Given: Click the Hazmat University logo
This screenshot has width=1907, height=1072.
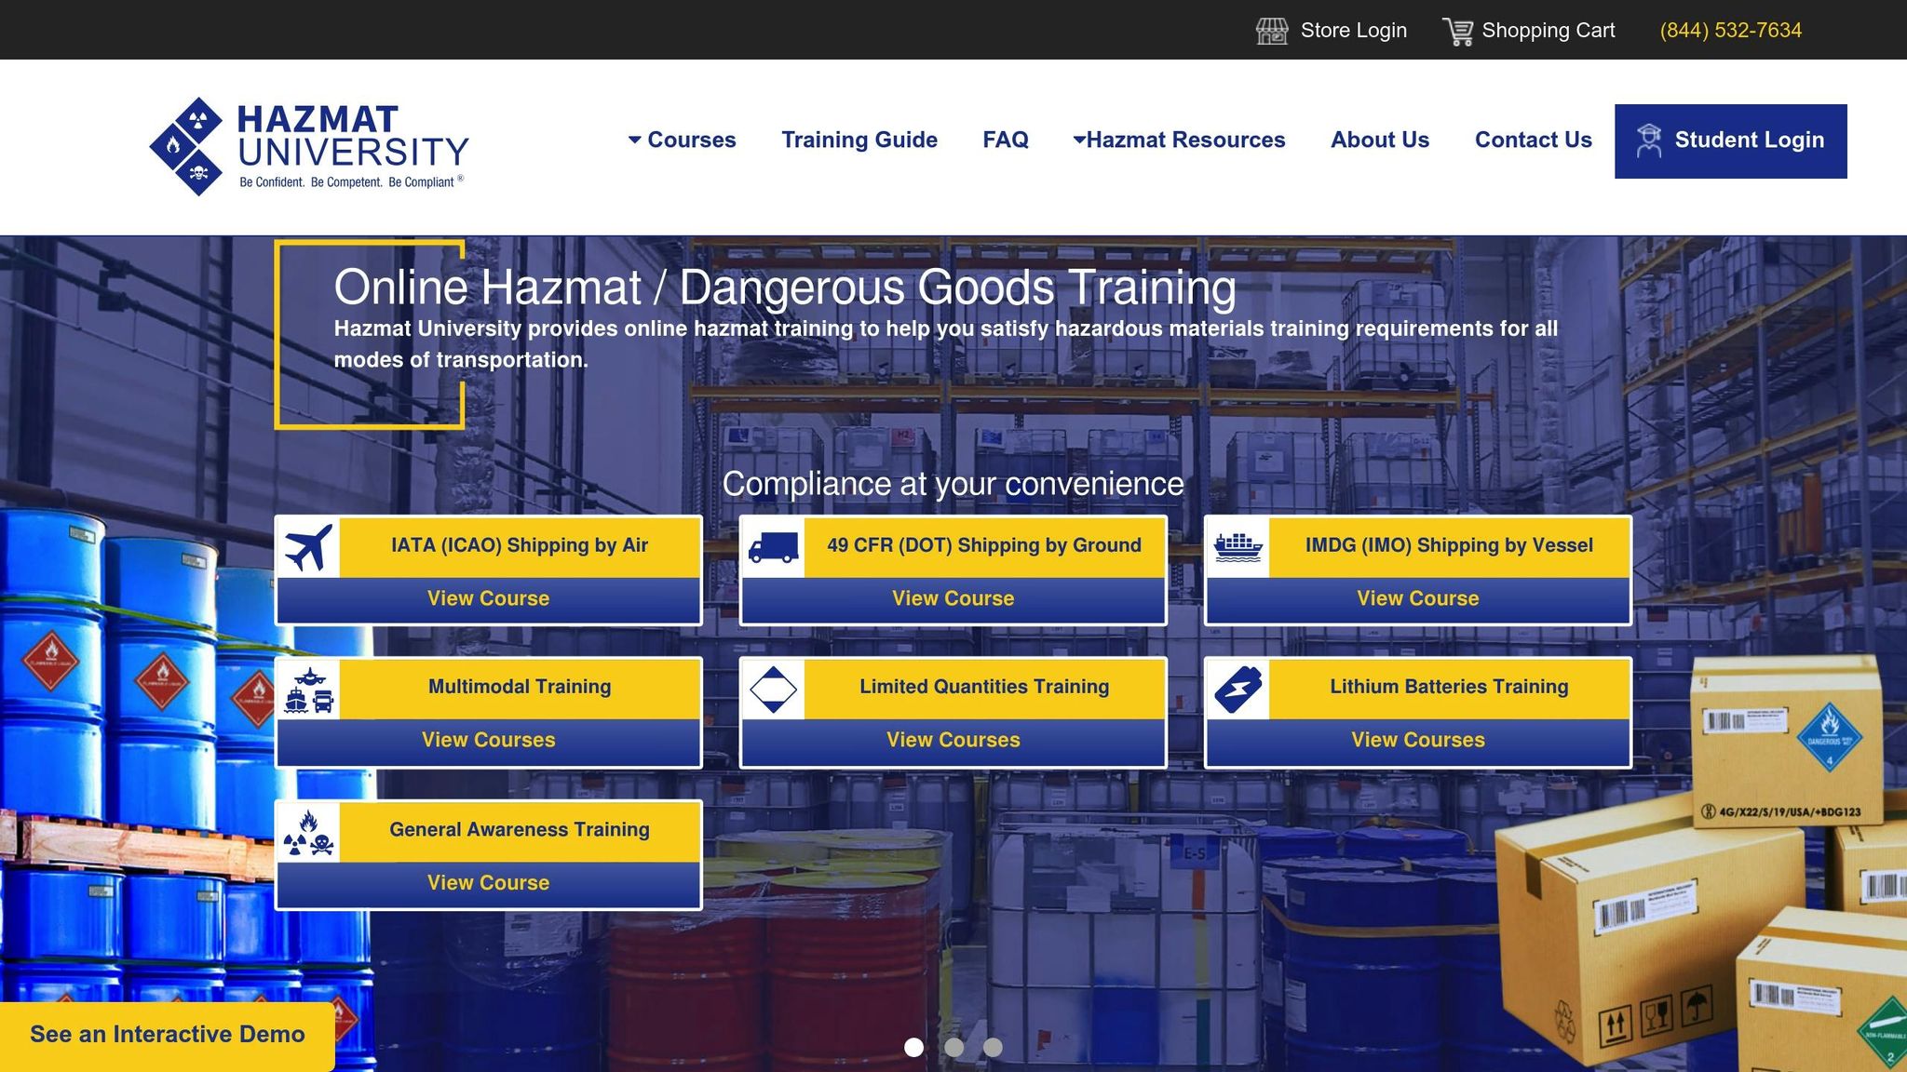Looking at the screenshot, I should 309,146.
